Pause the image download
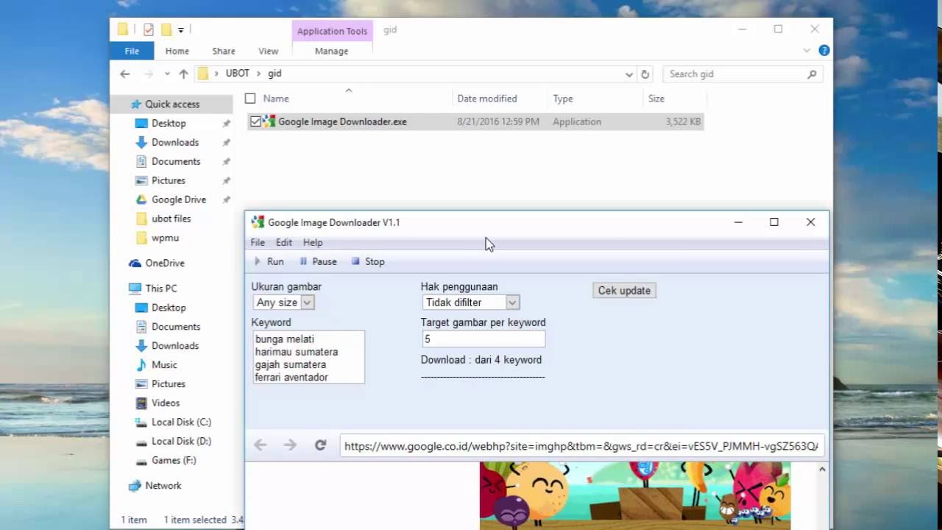This screenshot has height=530, width=942. pos(318,261)
